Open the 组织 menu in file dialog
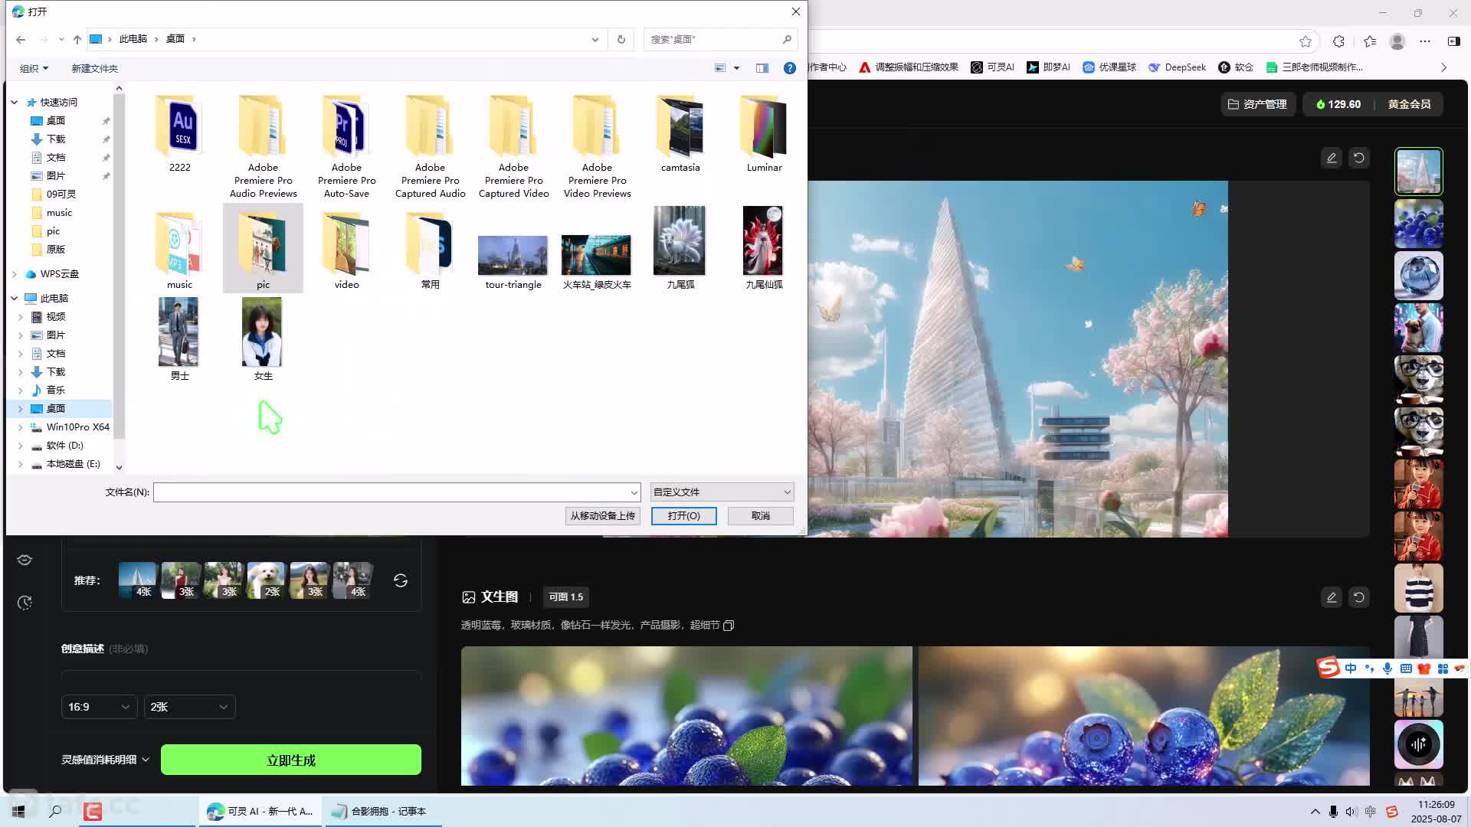This screenshot has height=827, width=1471. [x=34, y=68]
